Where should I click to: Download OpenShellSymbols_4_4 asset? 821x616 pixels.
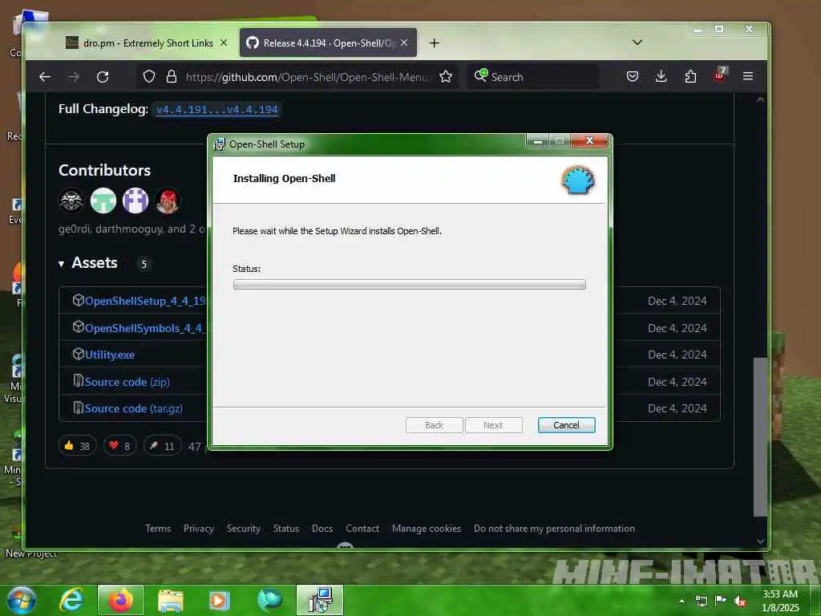[144, 328]
